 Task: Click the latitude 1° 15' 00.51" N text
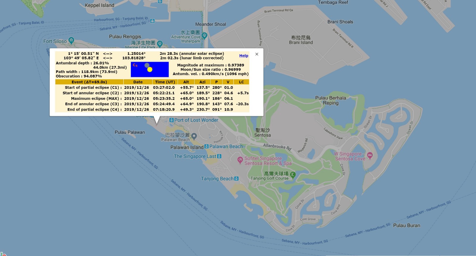tap(83, 54)
